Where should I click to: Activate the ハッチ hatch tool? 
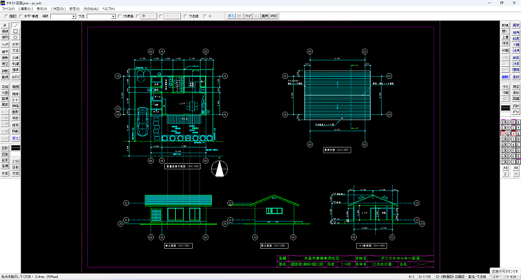point(5,44)
